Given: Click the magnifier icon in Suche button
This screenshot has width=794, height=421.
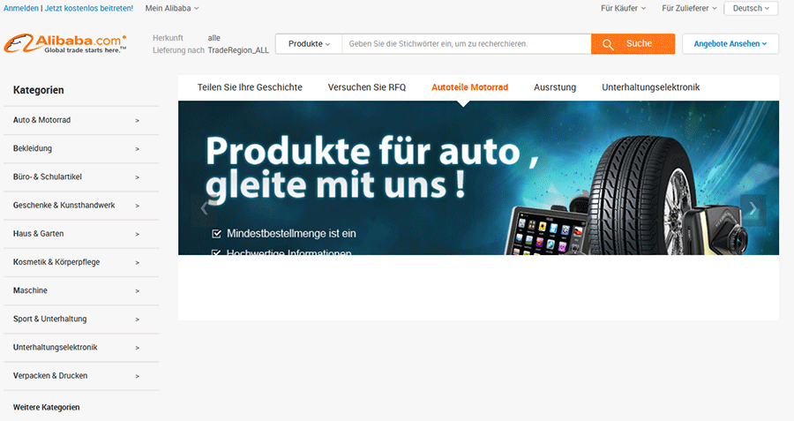Looking at the screenshot, I should tap(608, 44).
